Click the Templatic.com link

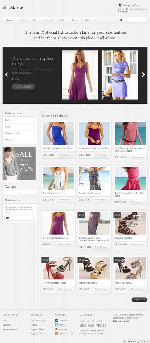coord(121,321)
